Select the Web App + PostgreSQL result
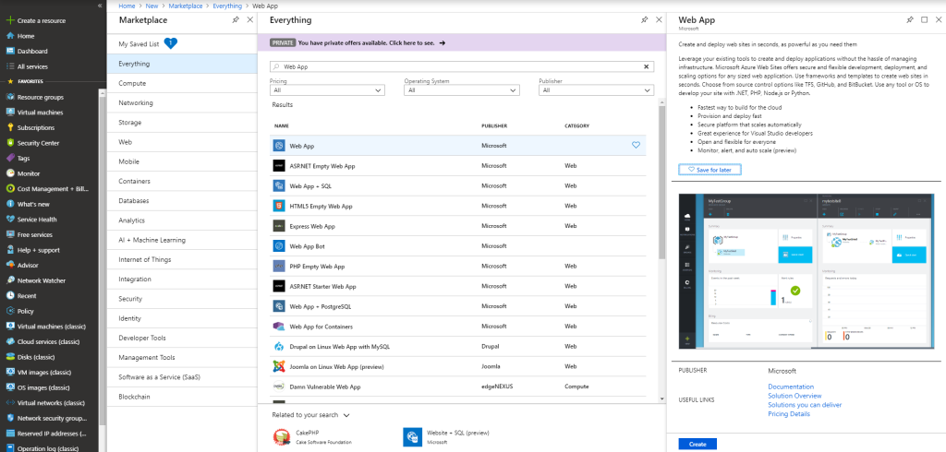 (x=458, y=306)
